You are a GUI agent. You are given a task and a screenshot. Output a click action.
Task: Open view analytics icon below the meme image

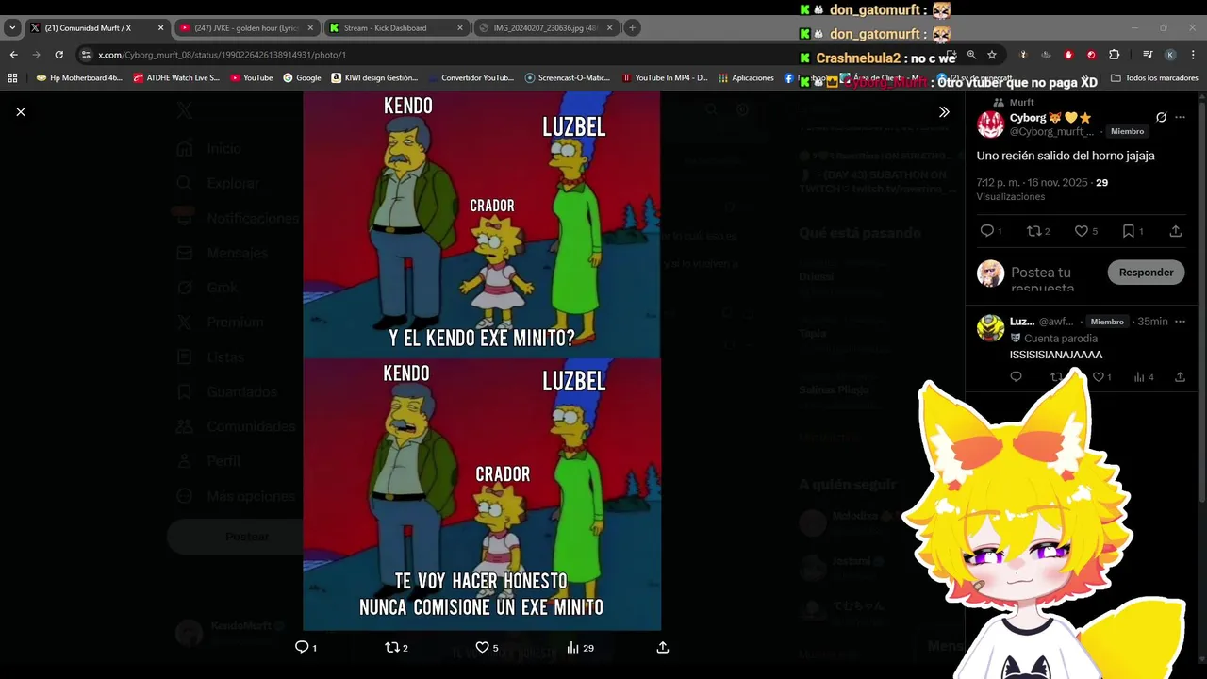[x=572, y=647]
